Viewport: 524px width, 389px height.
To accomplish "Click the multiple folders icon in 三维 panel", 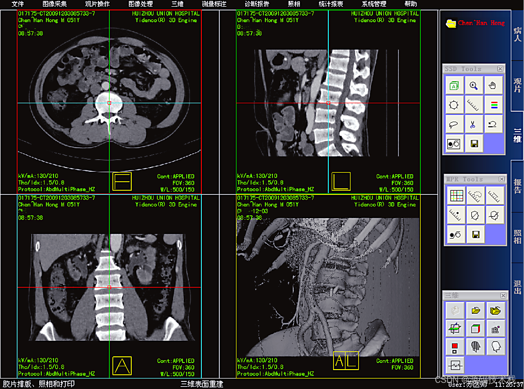I will [495, 310].
